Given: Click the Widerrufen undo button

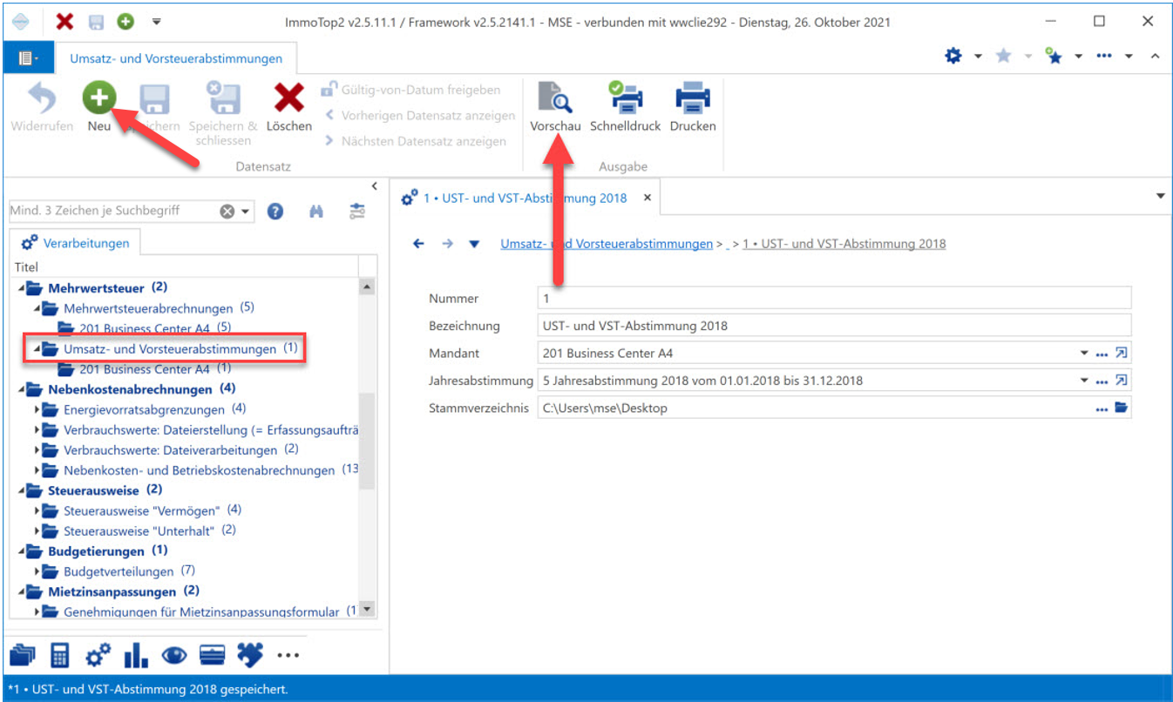Looking at the screenshot, I should (x=42, y=106).
